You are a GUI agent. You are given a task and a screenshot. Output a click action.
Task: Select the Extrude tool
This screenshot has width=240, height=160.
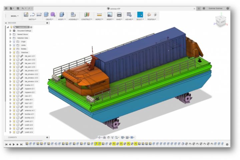pyautogui.click(x=46, y=15)
